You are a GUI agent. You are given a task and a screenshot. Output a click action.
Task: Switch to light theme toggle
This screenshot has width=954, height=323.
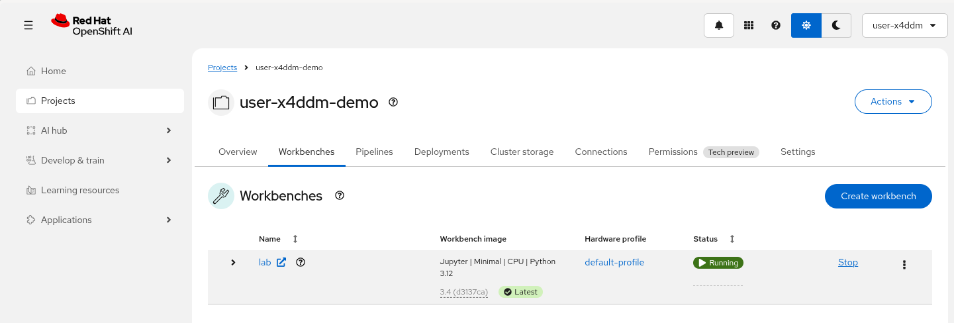(806, 25)
